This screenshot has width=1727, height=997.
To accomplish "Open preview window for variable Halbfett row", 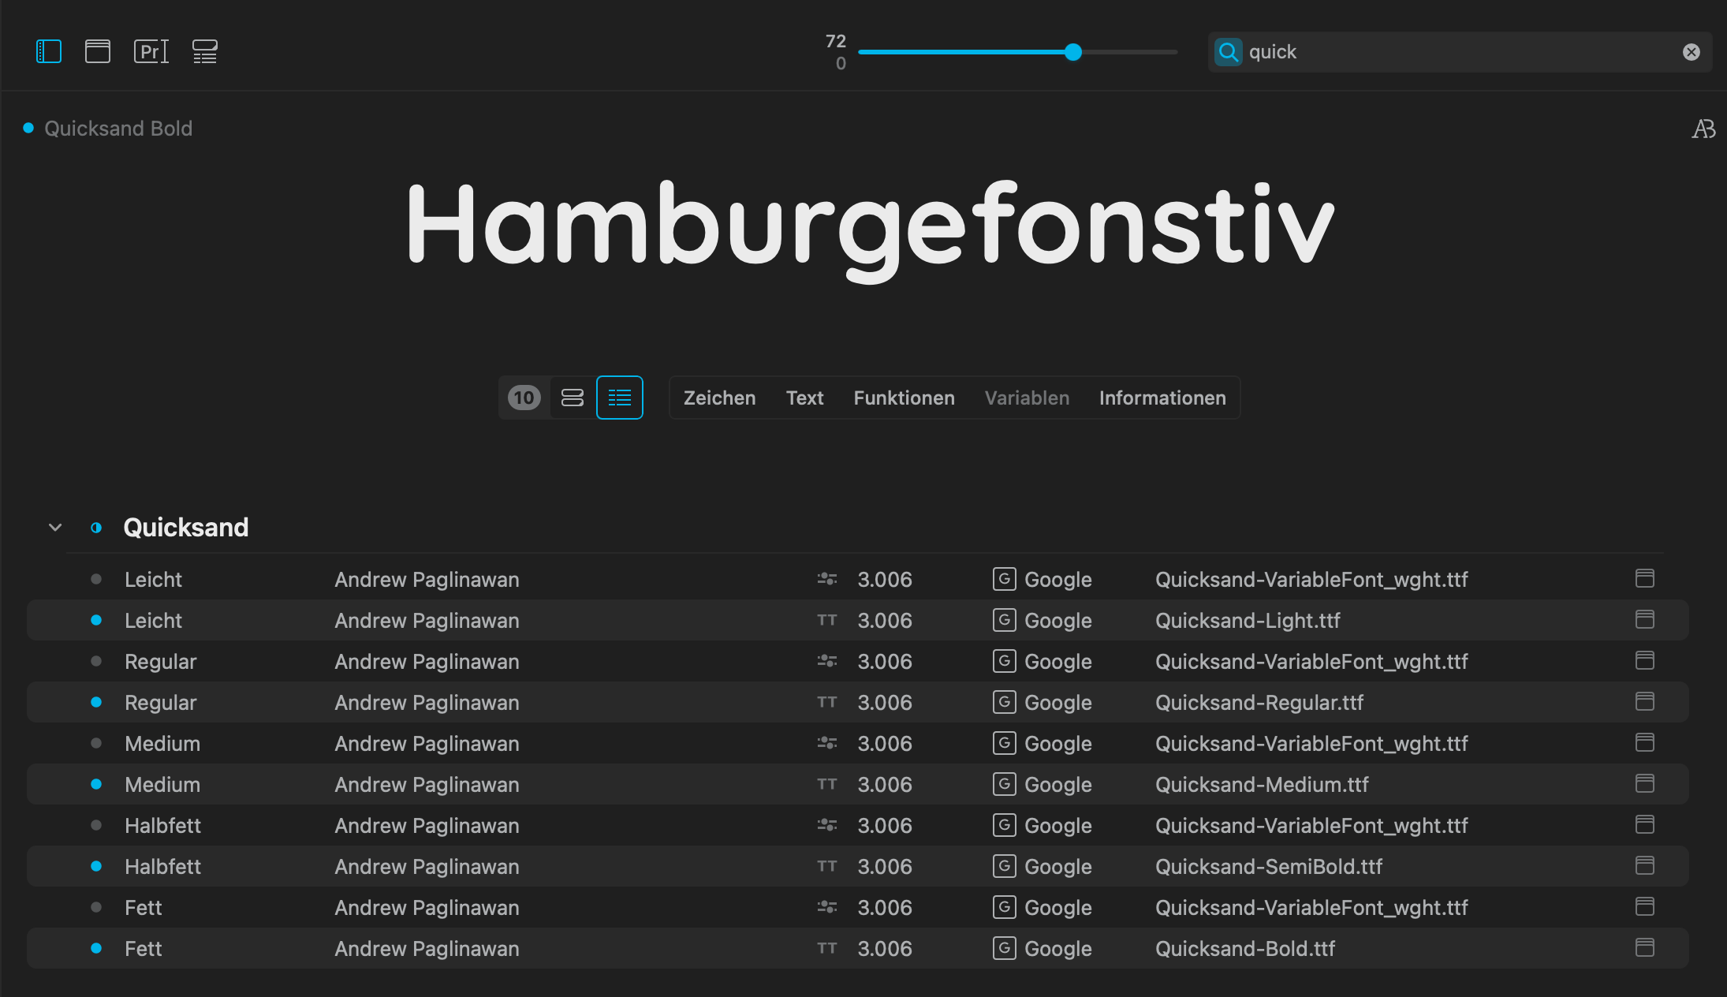I will [1645, 824].
